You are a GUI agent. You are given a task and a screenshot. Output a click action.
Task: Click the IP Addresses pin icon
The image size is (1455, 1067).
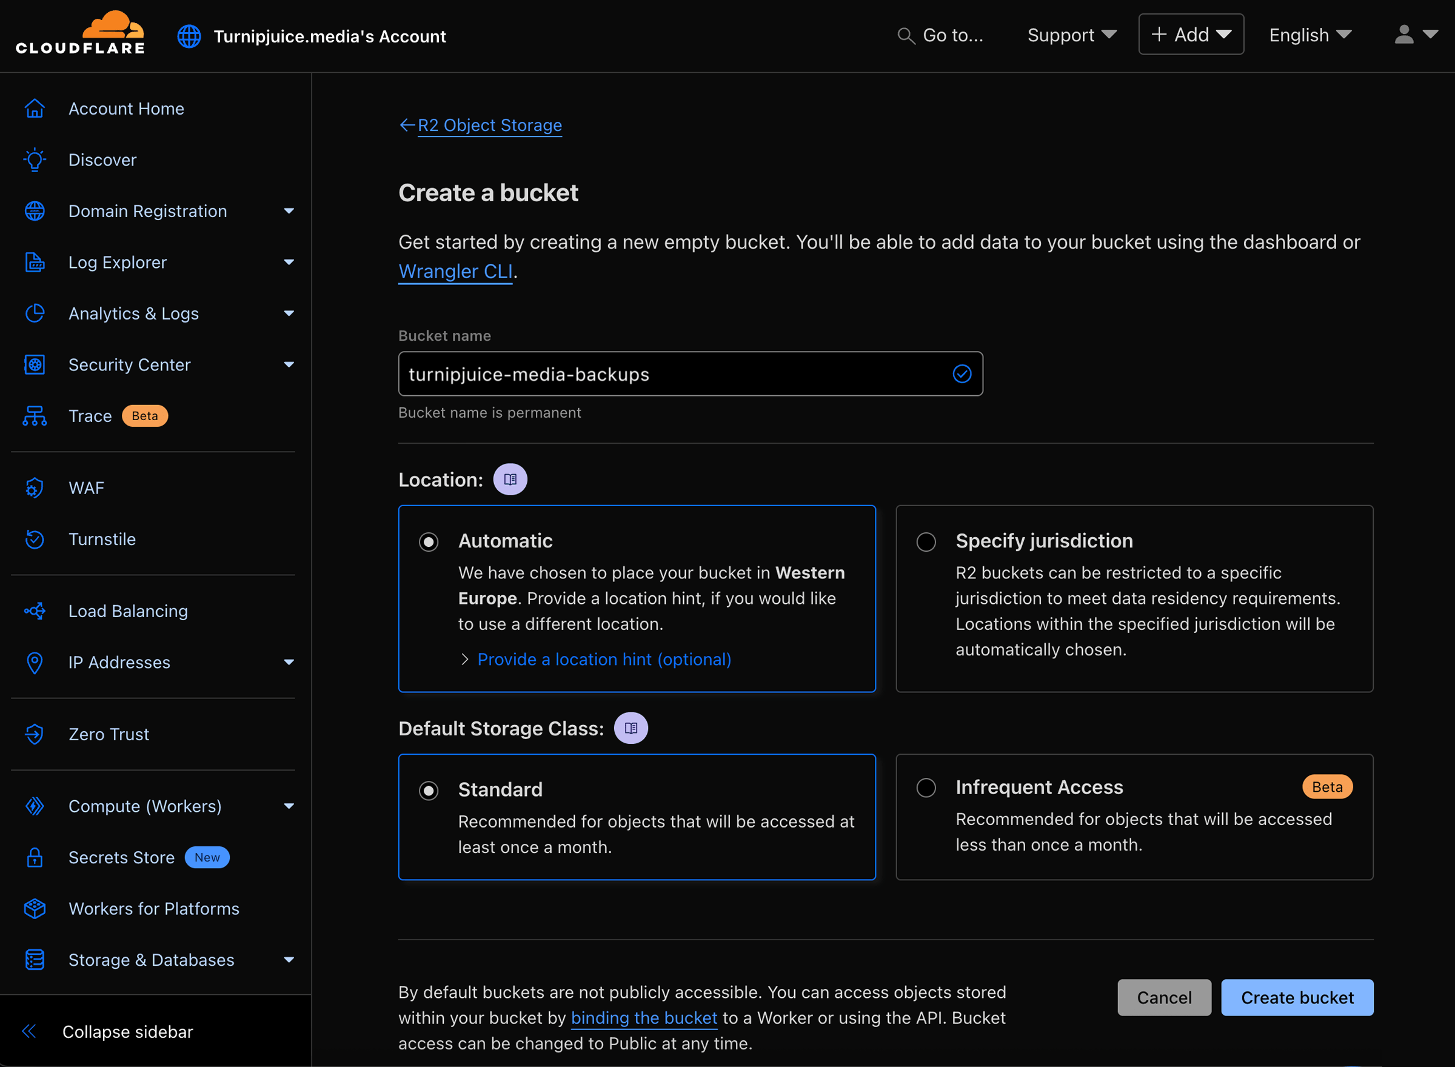pos(35,662)
